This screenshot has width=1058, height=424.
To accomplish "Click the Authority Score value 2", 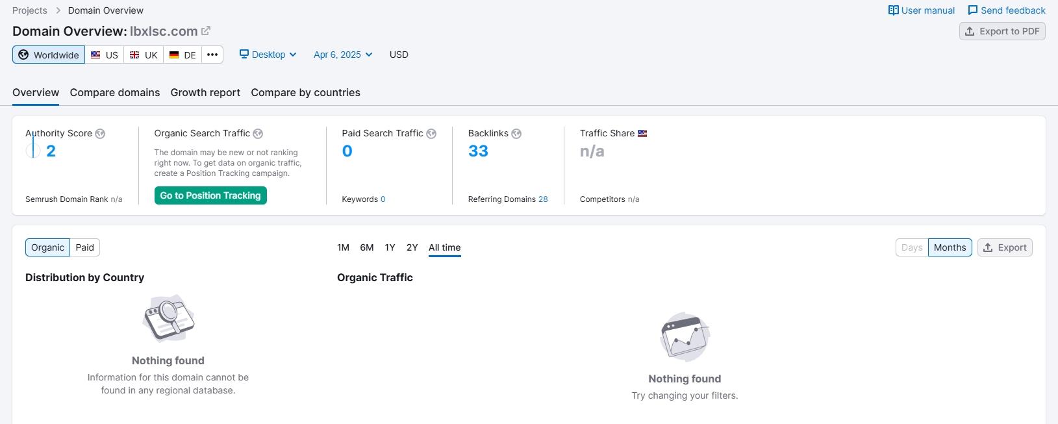I will pos(51,151).
